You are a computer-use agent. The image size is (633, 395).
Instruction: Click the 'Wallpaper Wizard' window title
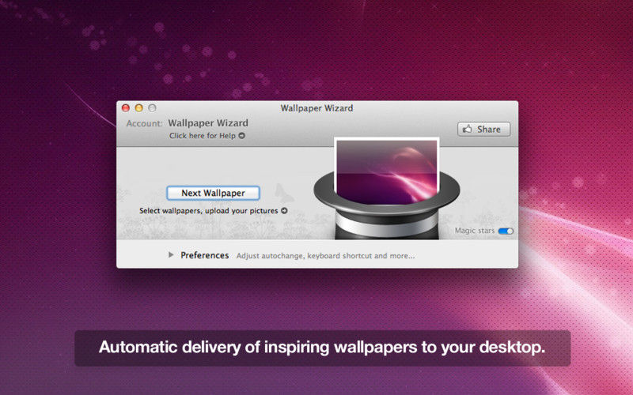point(317,108)
